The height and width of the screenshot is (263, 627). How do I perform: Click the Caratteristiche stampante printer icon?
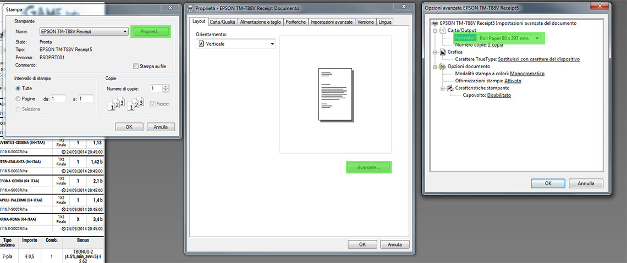click(450, 88)
